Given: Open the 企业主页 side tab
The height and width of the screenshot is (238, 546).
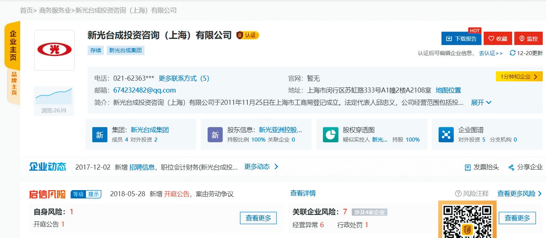Looking at the screenshot, I should click(x=13, y=46).
